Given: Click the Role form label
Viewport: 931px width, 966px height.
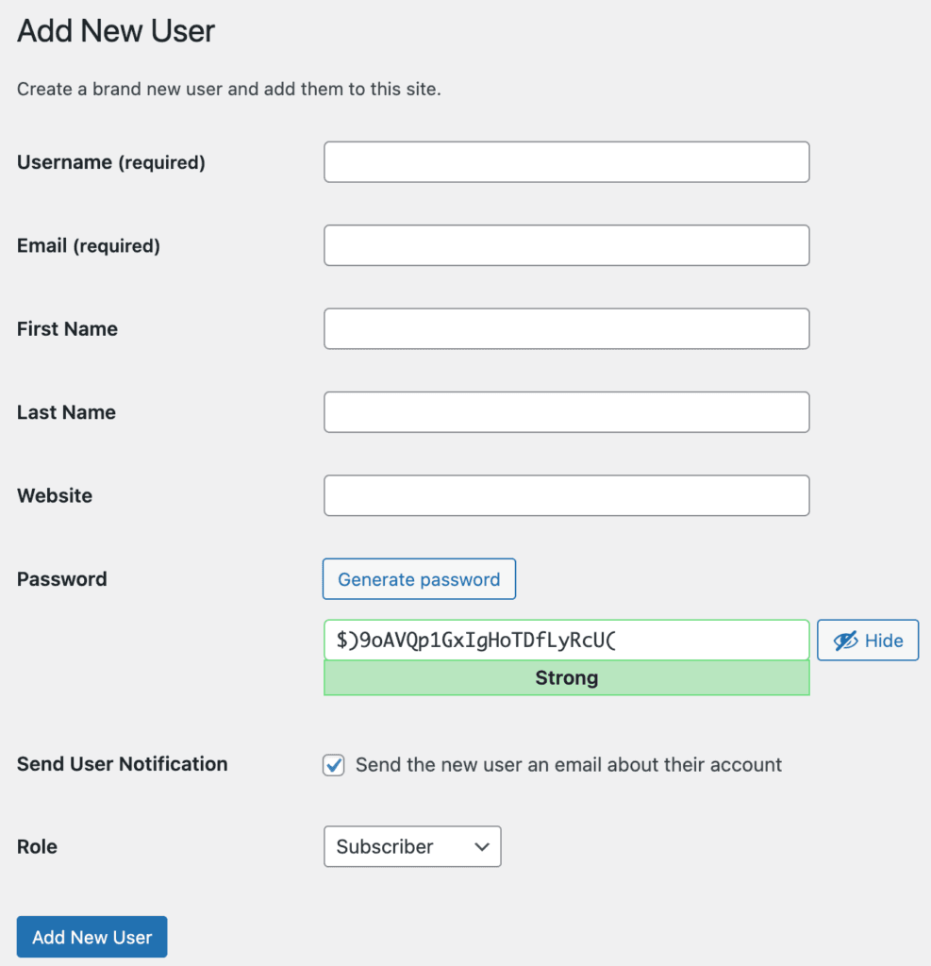Looking at the screenshot, I should pos(37,846).
